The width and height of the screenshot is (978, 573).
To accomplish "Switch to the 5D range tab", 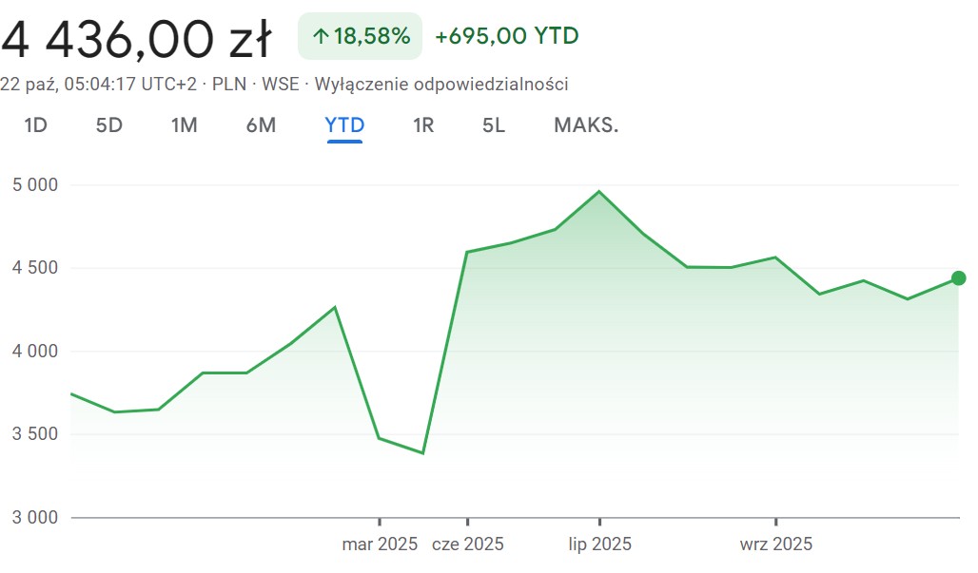I will (x=109, y=125).
